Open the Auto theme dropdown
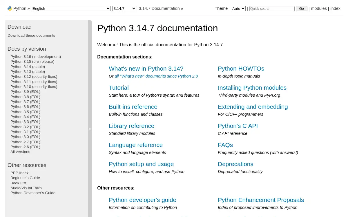Viewport: 348px width, 217px height. click(x=238, y=9)
